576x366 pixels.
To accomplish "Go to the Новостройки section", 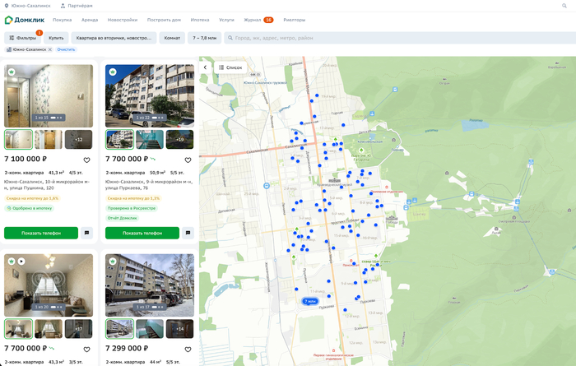I will click(123, 19).
